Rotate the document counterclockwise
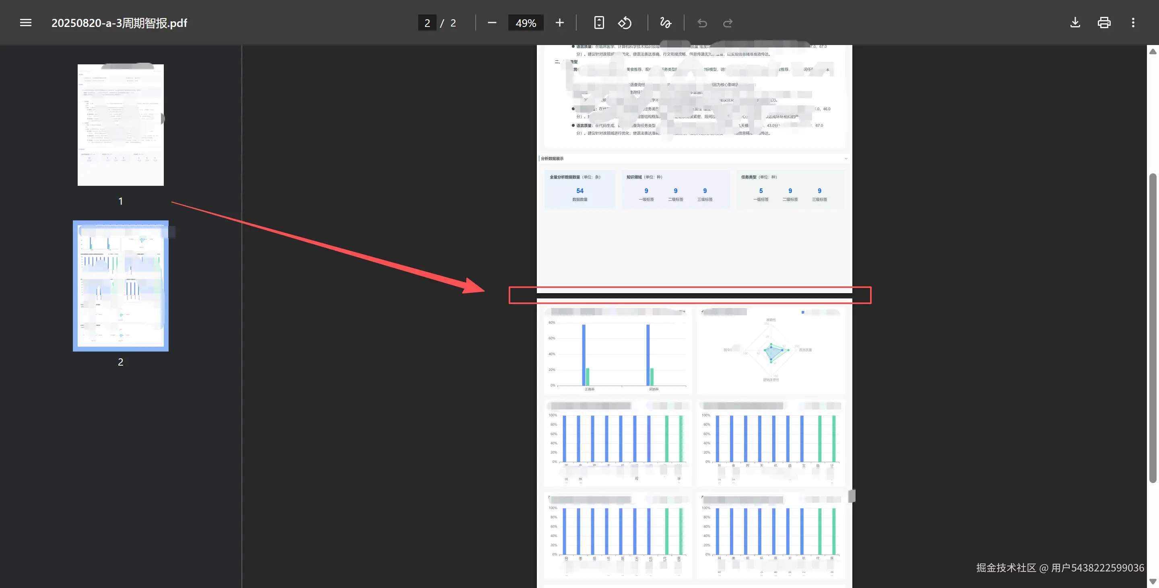 pos(625,23)
